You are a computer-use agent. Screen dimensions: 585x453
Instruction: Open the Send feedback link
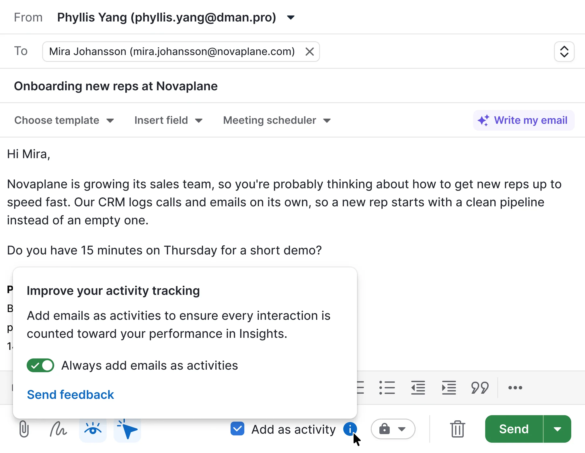[70, 395]
